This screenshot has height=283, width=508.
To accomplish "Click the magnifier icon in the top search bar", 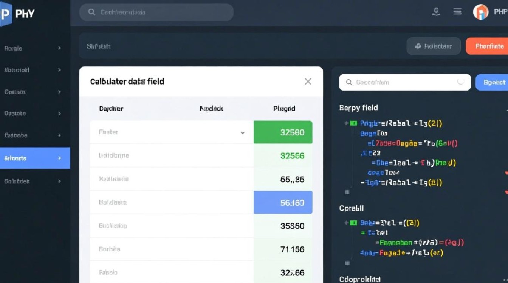I will 91,12.
